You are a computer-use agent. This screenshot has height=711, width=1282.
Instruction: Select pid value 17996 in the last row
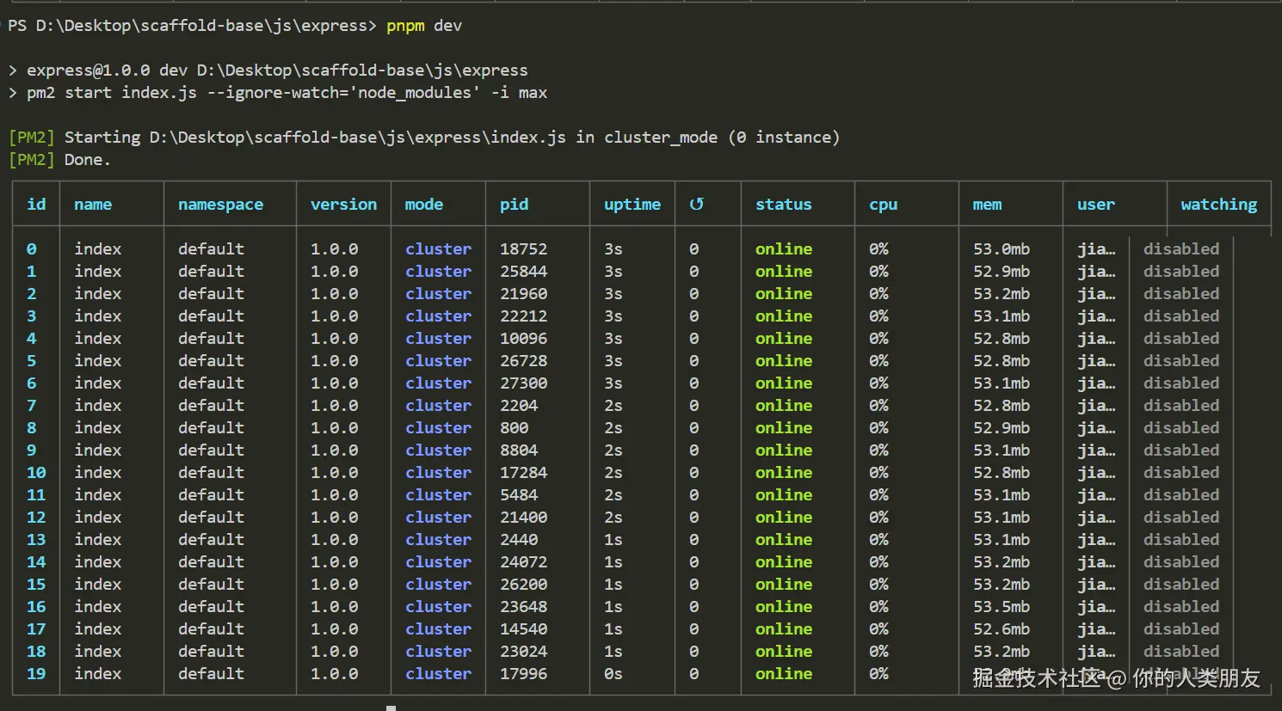pos(523,674)
